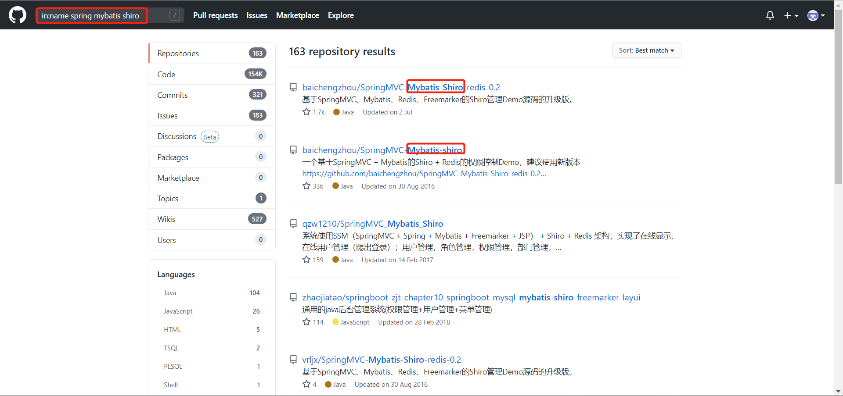
Task: Open the plus create-new menu
Action: point(791,15)
